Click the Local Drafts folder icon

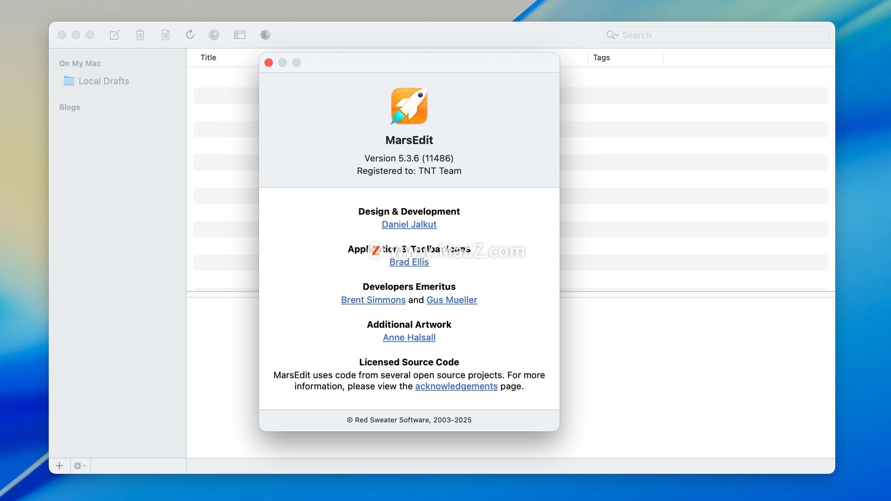pyautogui.click(x=69, y=81)
